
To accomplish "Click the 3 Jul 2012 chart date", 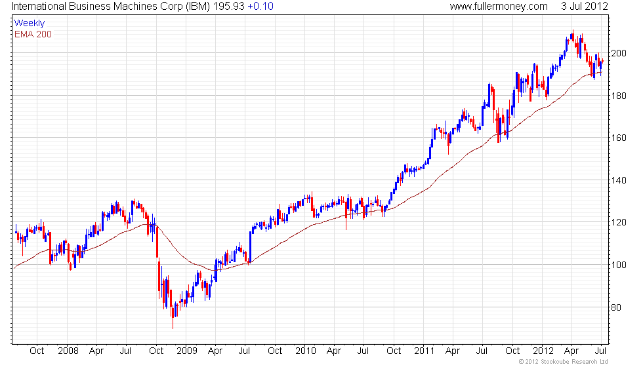I will coord(584,7).
